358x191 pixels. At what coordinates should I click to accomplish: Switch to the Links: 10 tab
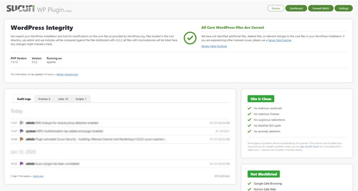[x=63, y=99]
